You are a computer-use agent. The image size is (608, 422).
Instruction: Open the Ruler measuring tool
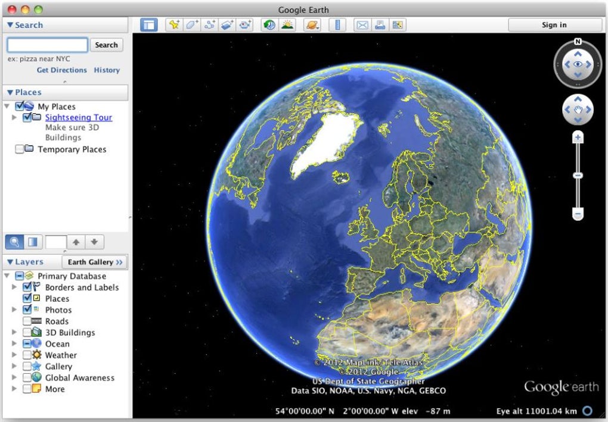[337, 25]
